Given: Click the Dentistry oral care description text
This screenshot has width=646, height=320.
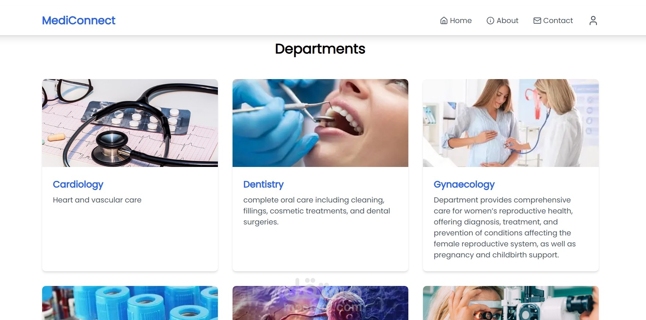Looking at the screenshot, I should pyautogui.click(x=317, y=211).
